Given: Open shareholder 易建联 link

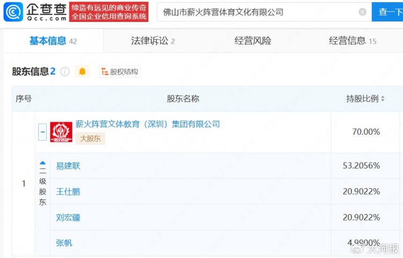Looking at the screenshot, I should (68, 166).
